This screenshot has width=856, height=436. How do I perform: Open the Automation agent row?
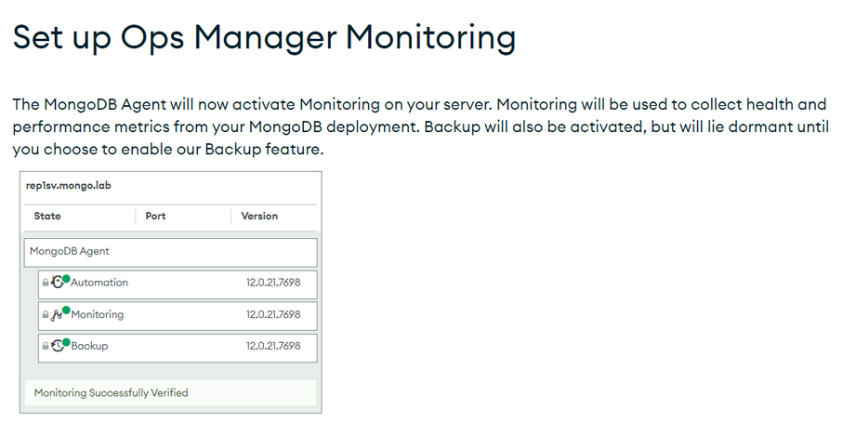tap(178, 284)
